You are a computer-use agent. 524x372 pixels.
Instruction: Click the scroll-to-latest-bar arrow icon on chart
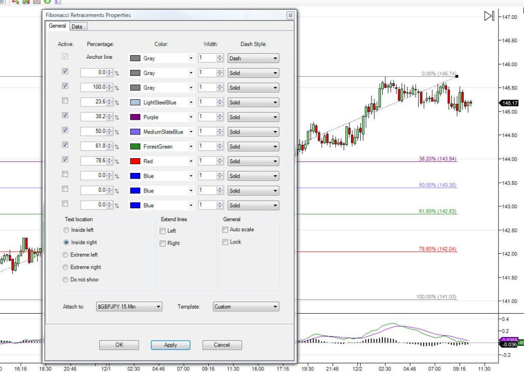coord(489,16)
